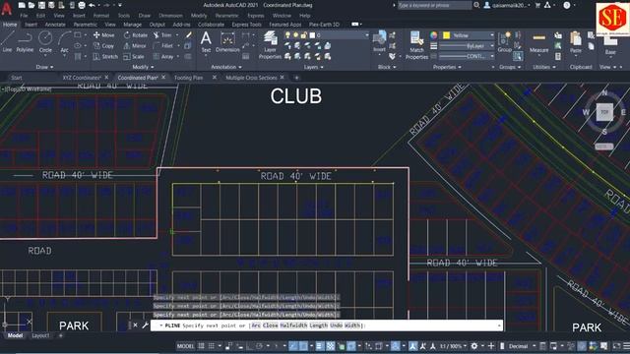Choose the Array command
The height and width of the screenshot is (354, 630).
pos(163,57)
